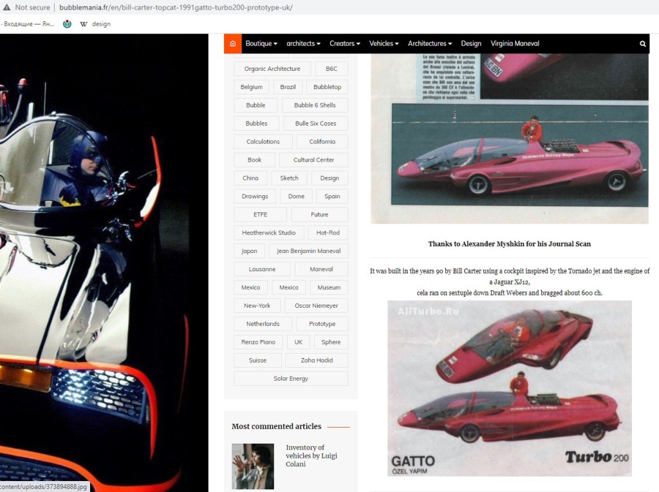Open the Wikimedia Commons bookmark icon
This screenshot has height=492, width=659.
tap(67, 24)
